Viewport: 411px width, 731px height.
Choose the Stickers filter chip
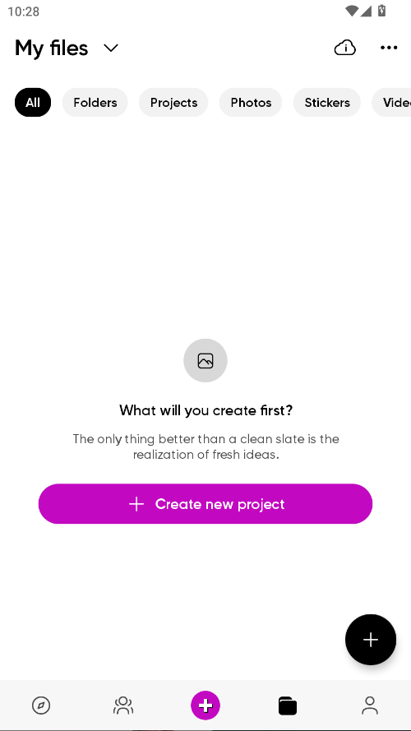326,102
